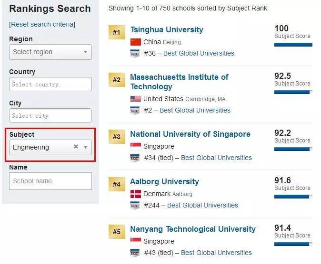
Task: Click the United States flag icon
Action: tap(136, 99)
